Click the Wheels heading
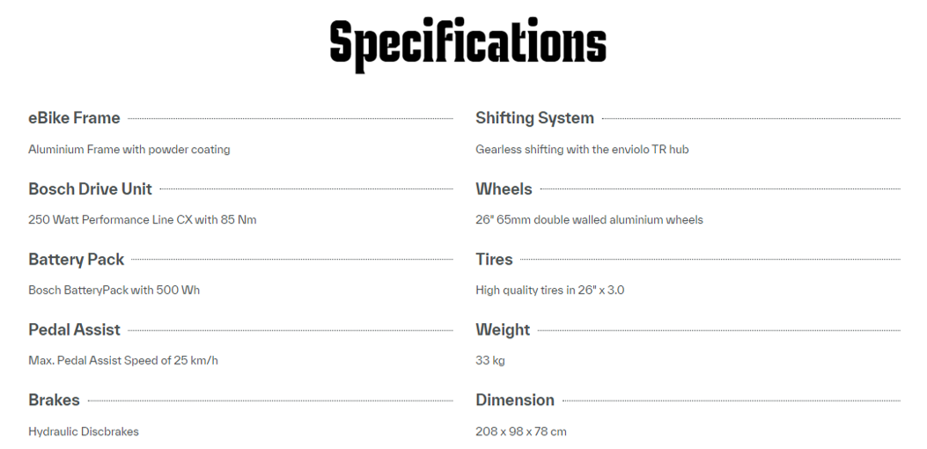927x449 pixels. point(504,188)
